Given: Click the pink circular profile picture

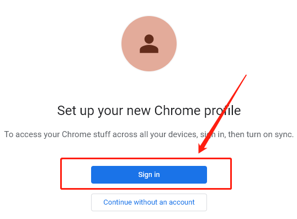Looking at the screenshot, I should [x=149, y=44].
